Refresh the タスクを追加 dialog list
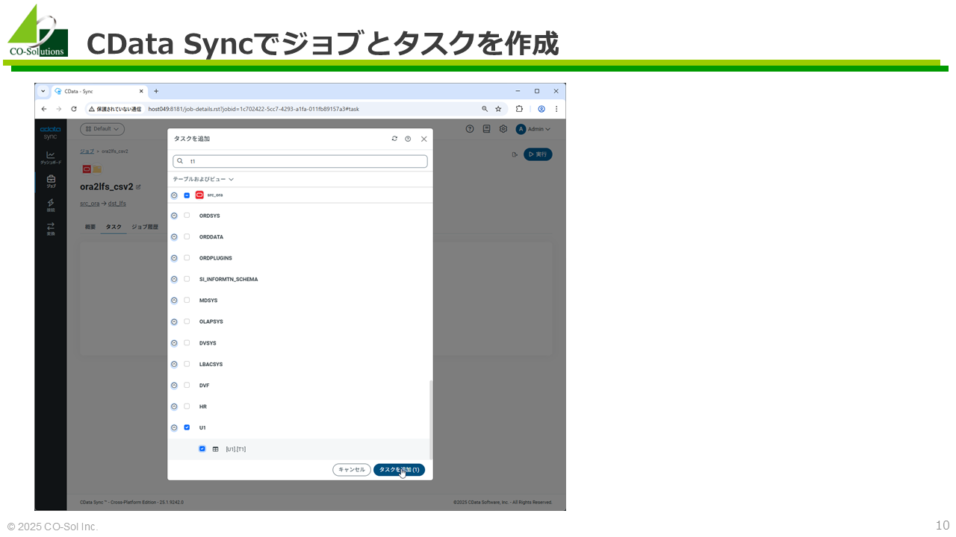This screenshot has height=537, width=956. 394,139
